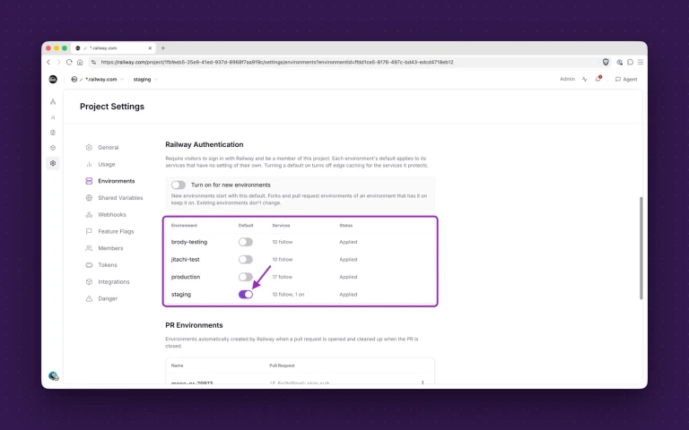Screen dimensions: 689x430
Task: Click the Applied status for production
Action: [348, 277]
